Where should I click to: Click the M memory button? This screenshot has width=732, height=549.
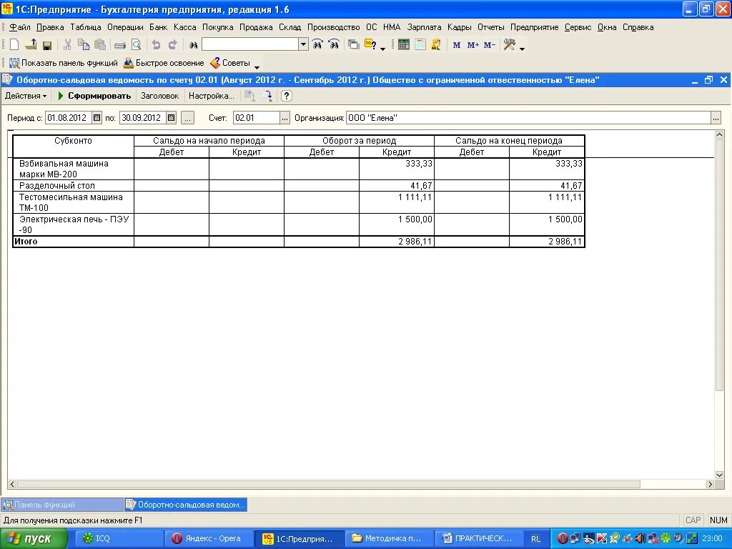pos(457,45)
